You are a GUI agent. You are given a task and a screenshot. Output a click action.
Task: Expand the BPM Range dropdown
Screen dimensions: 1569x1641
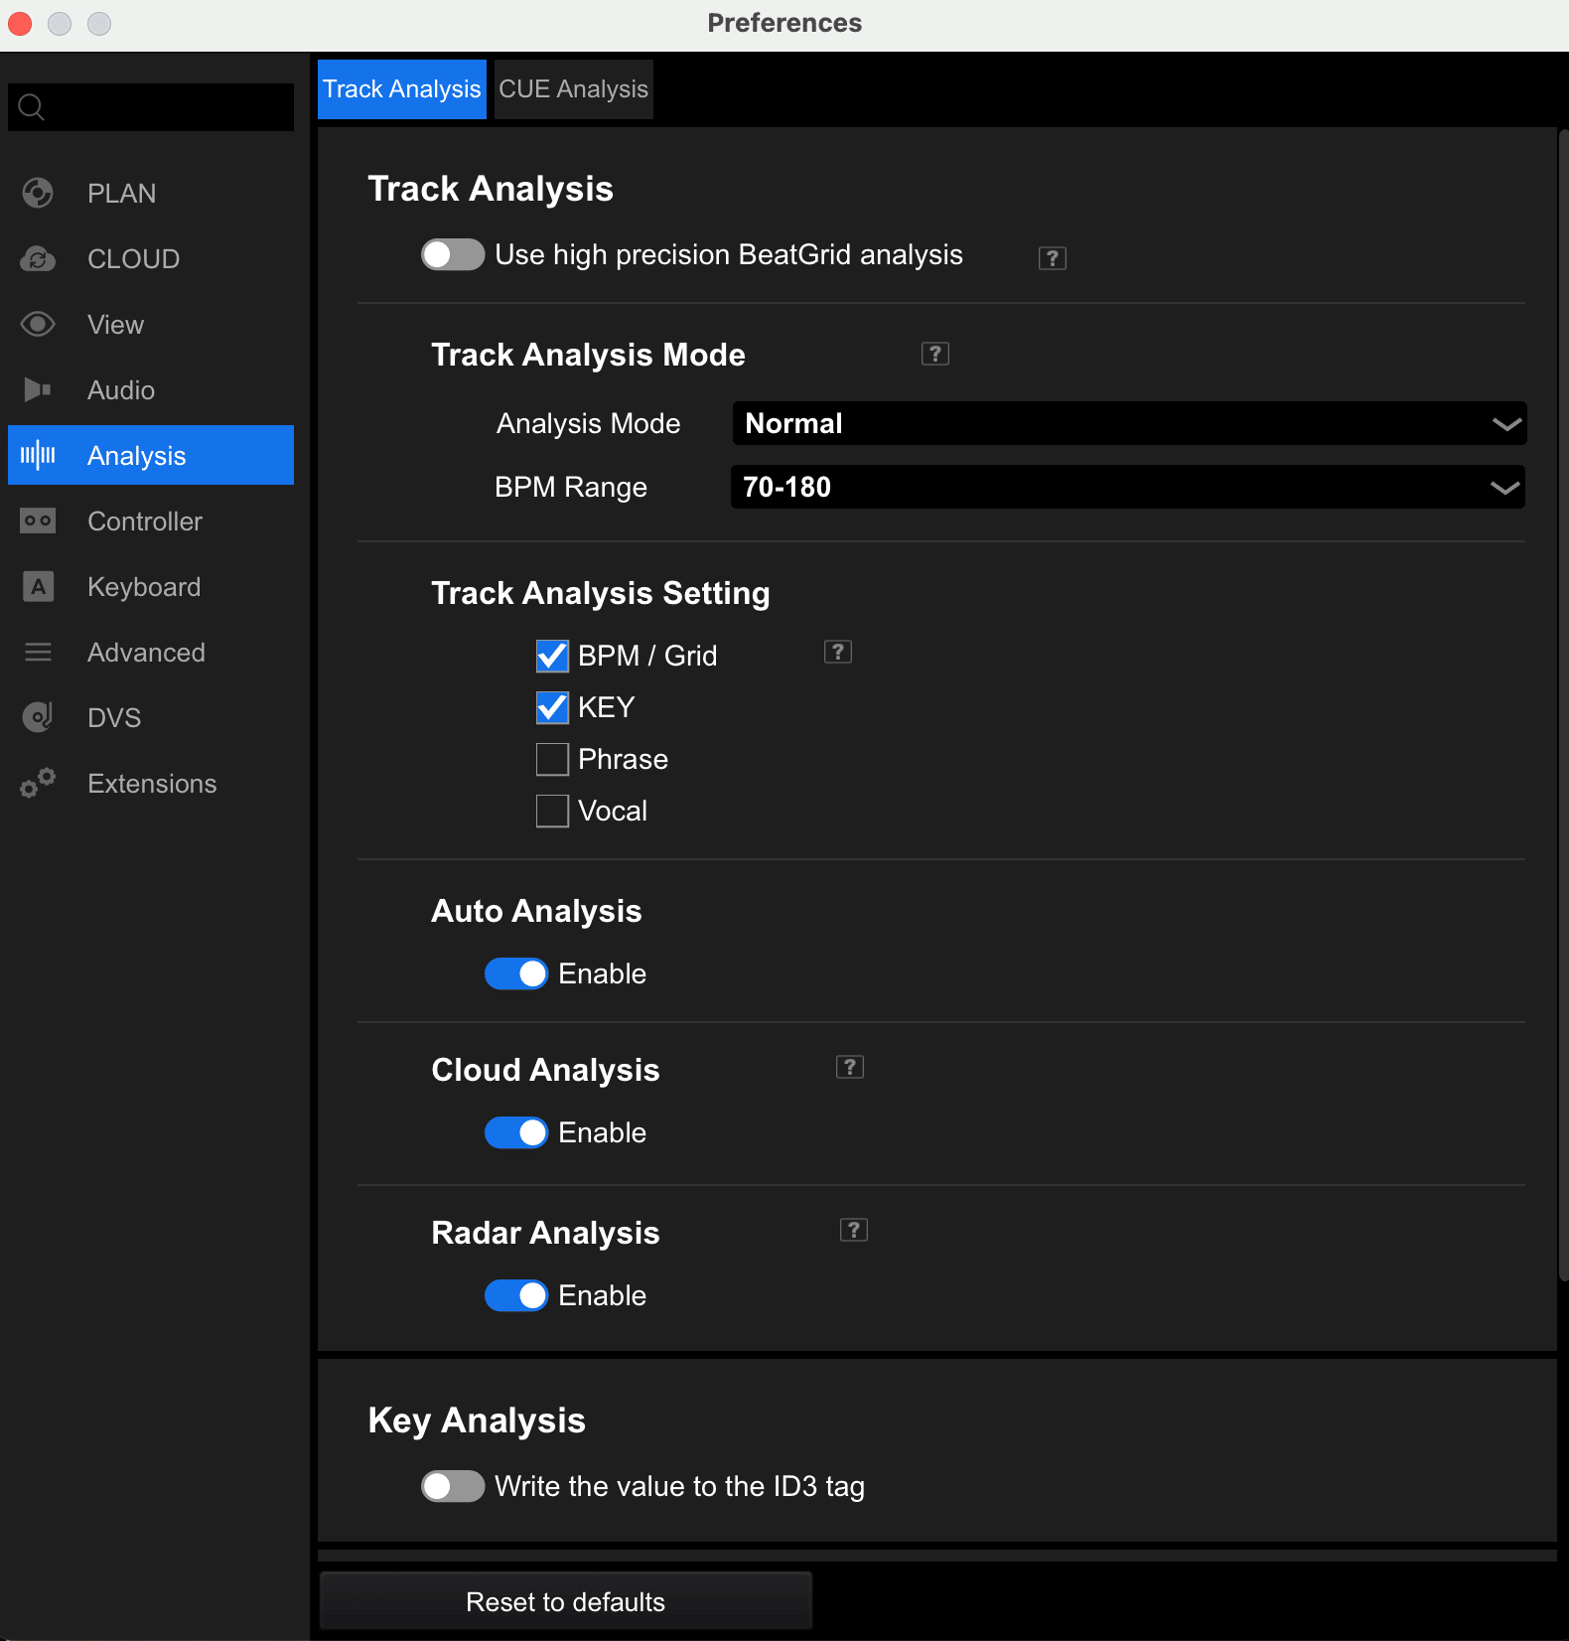coord(1127,487)
